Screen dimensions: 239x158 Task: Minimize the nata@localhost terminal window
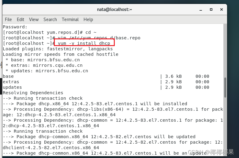point(201,9)
